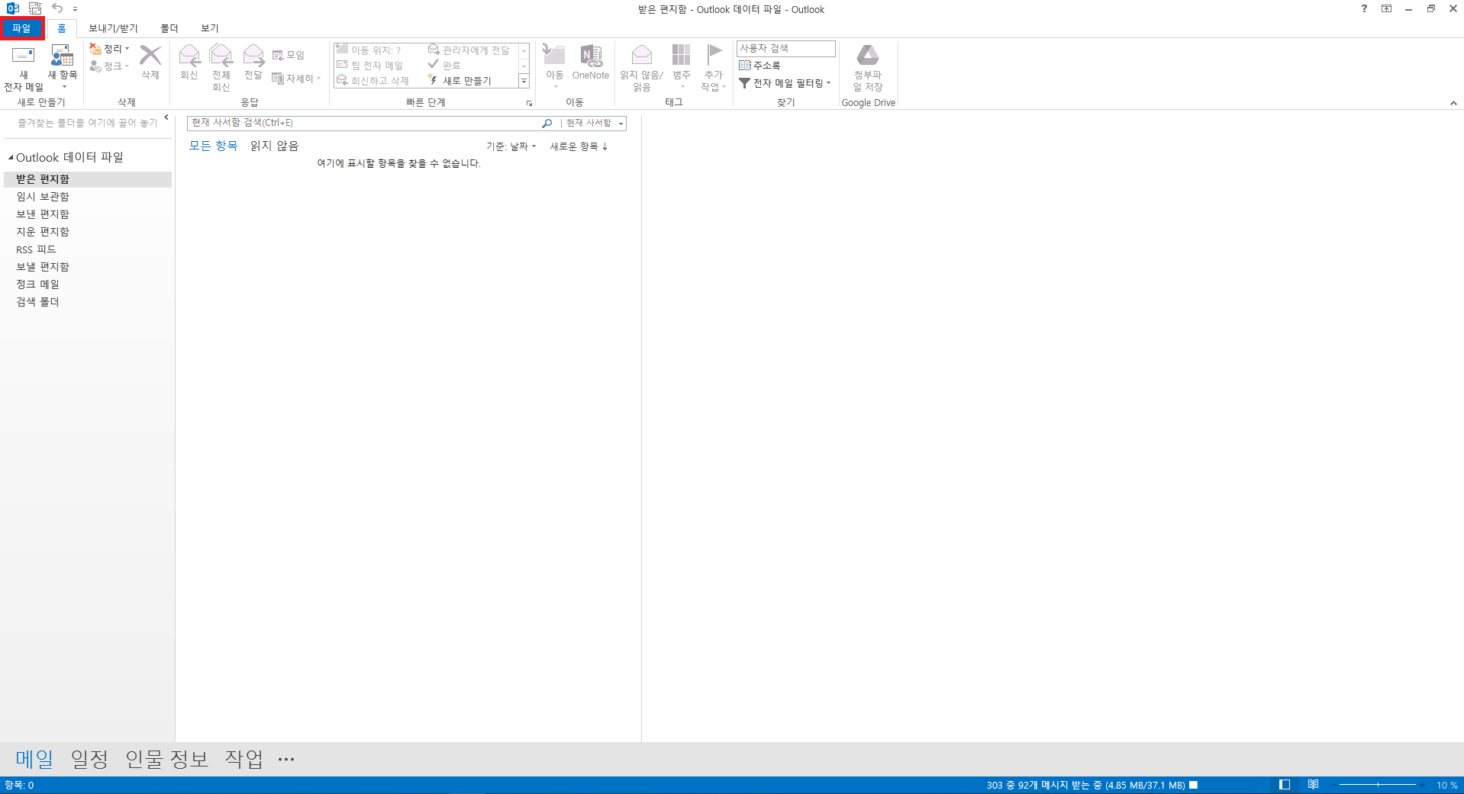Open the 추가 작업 follow-up flag
1464x794 pixels.
(x=714, y=68)
